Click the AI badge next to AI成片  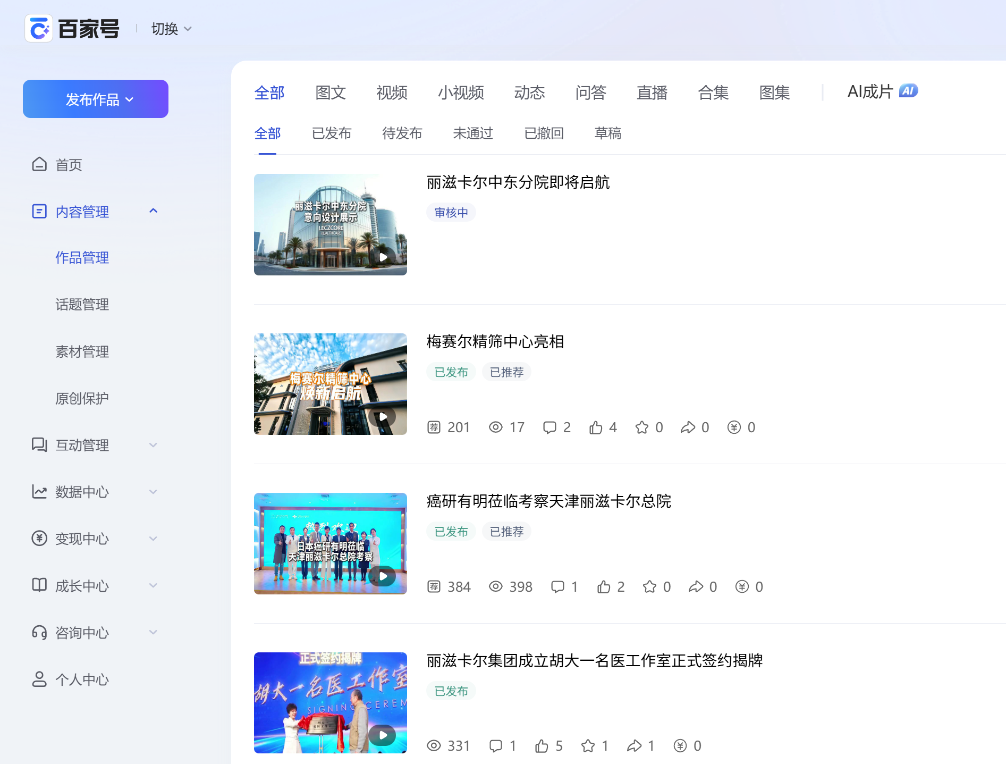click(908, 91)
